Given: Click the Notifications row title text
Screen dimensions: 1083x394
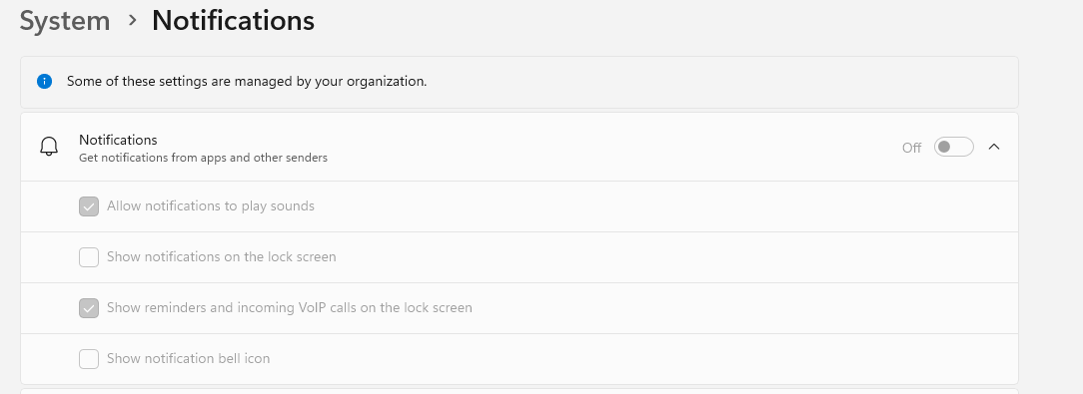Looking at the screenshot, I should pyautogui.click(x=118, y=140).
